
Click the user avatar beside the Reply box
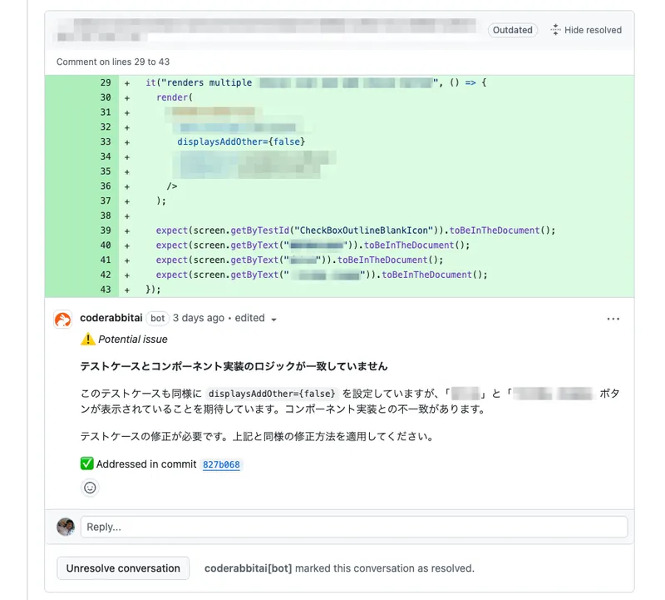66,527
